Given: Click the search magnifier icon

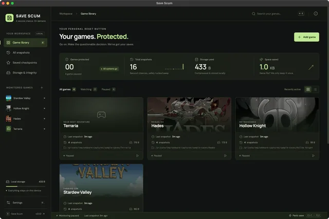Looking at the screenshot, I should pyautogui.click(x=253, y=14).
